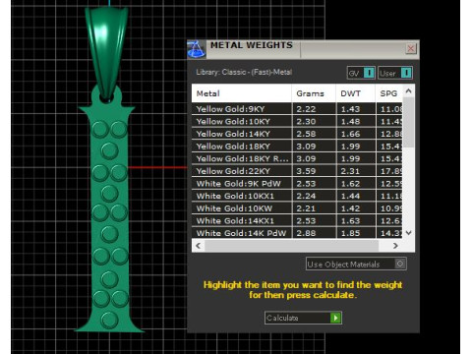This screenshot has height=354, width=472.
Task: Select the Yellow Gold:9KY row
Action: [x=297, y=109]
